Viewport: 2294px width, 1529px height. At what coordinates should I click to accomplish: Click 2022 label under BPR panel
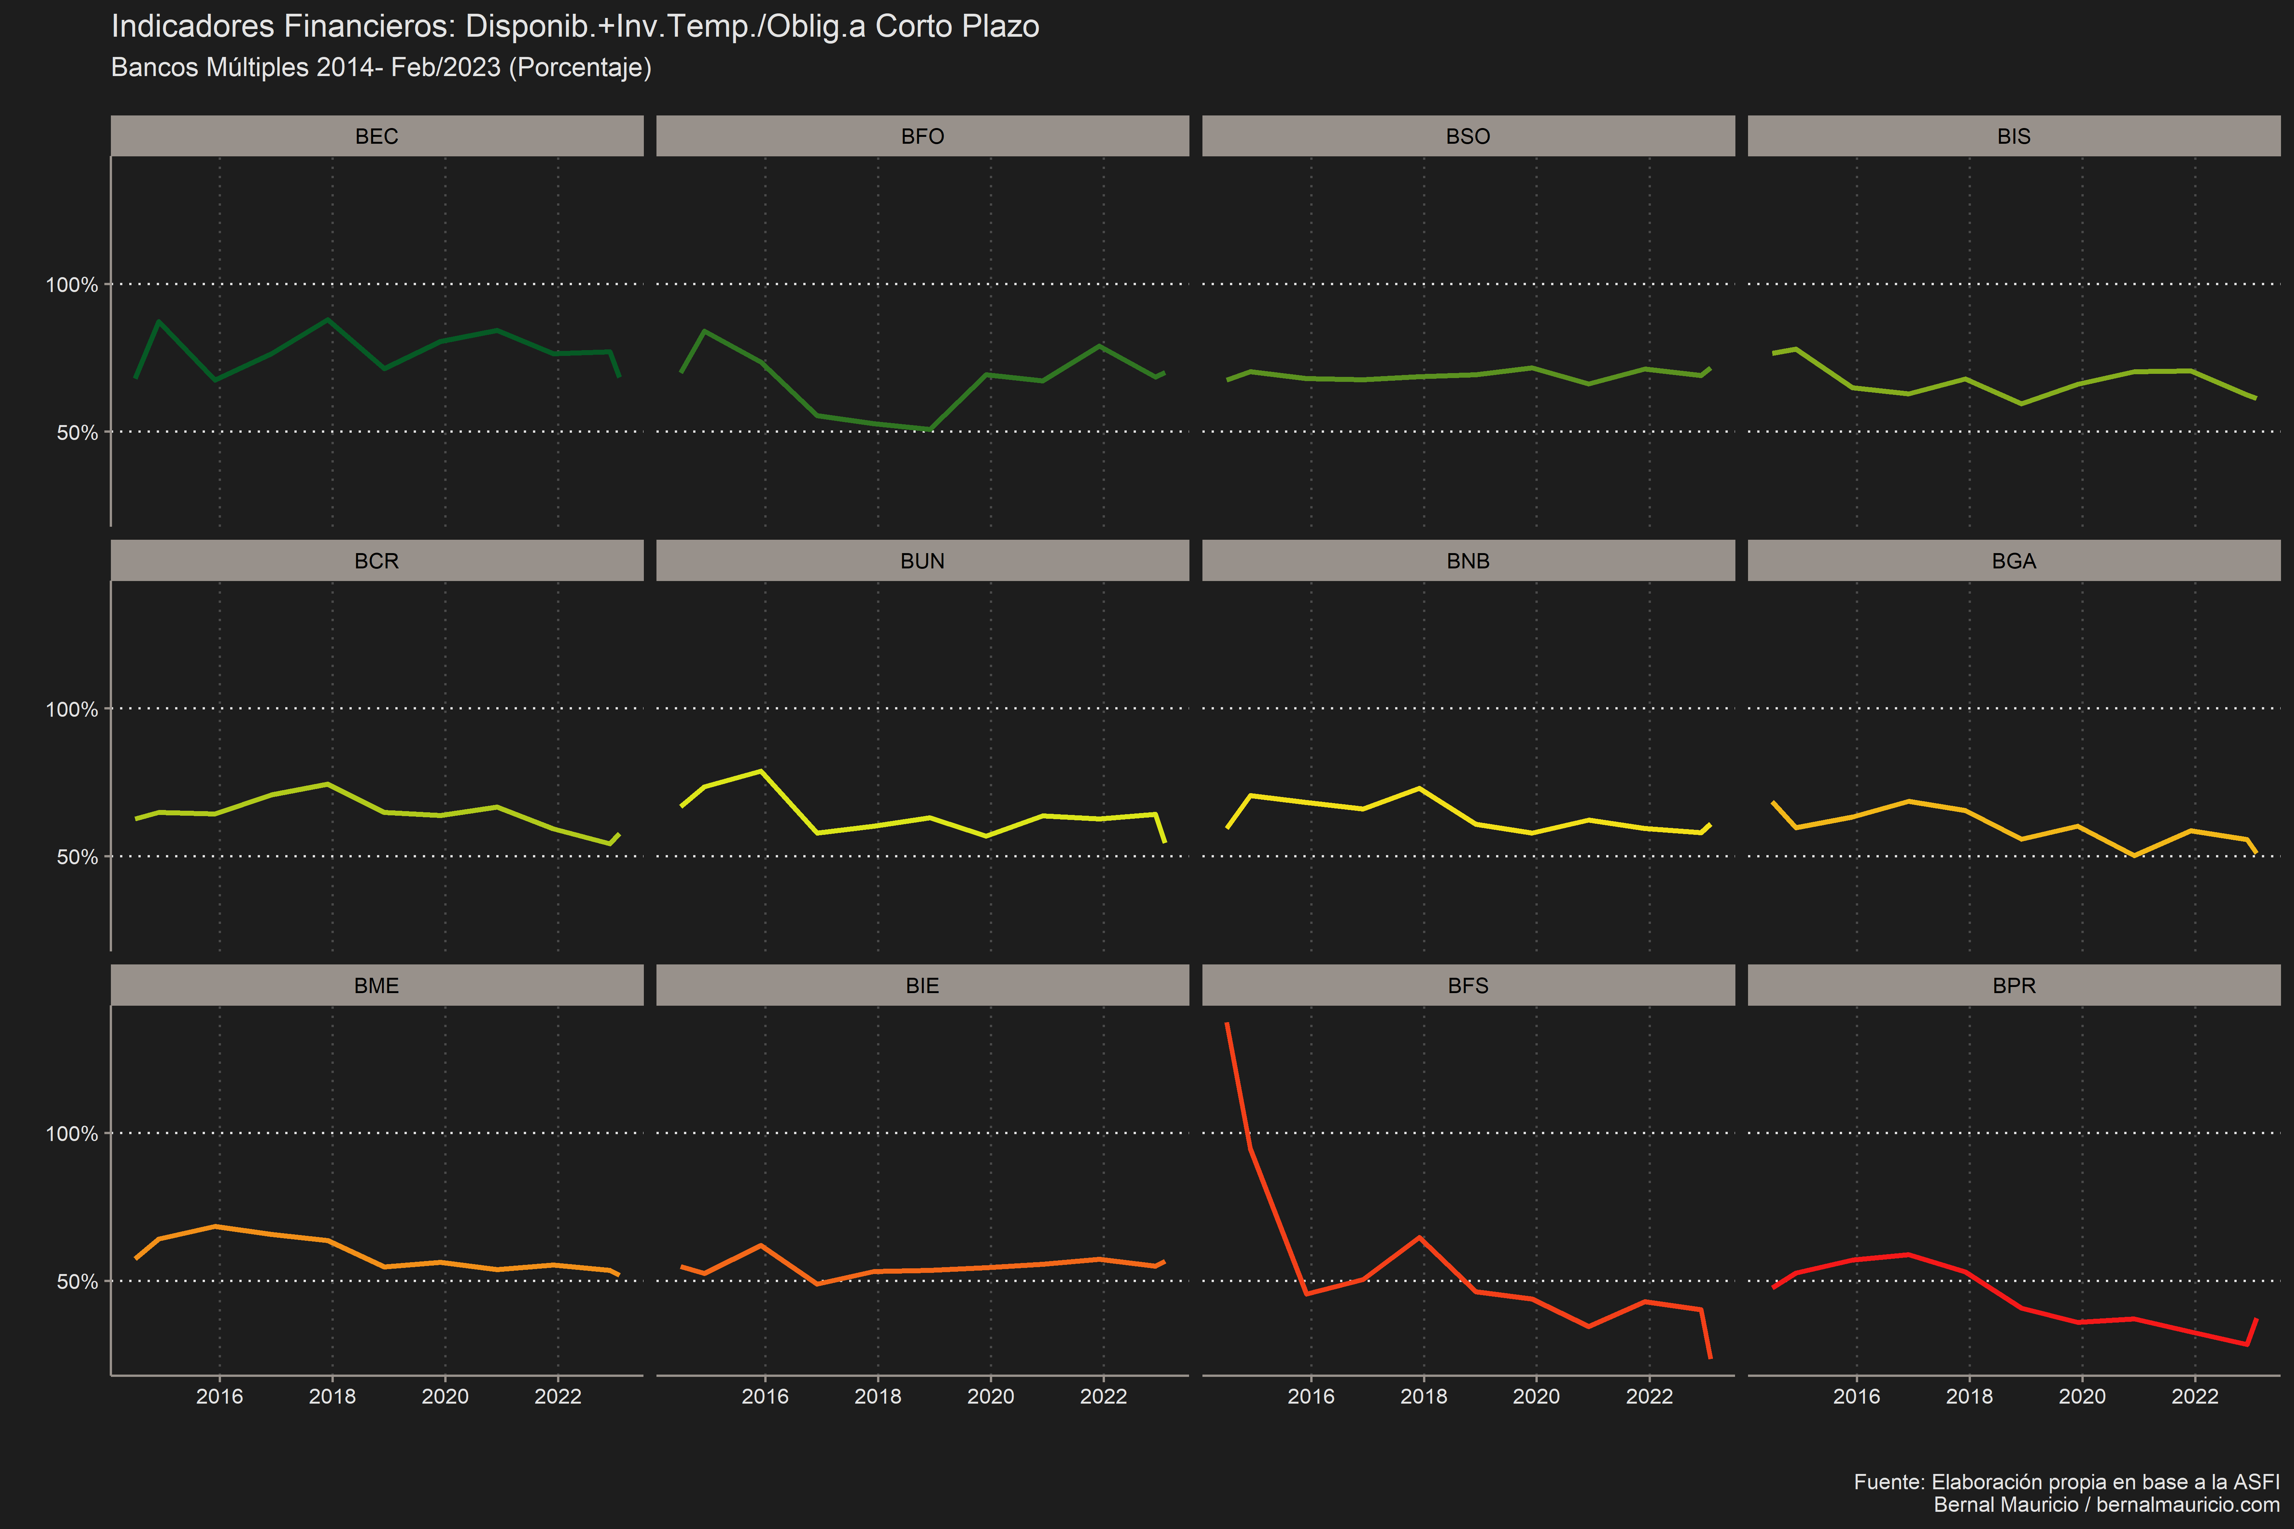pyautogui.click(x=2195, y=1396)
